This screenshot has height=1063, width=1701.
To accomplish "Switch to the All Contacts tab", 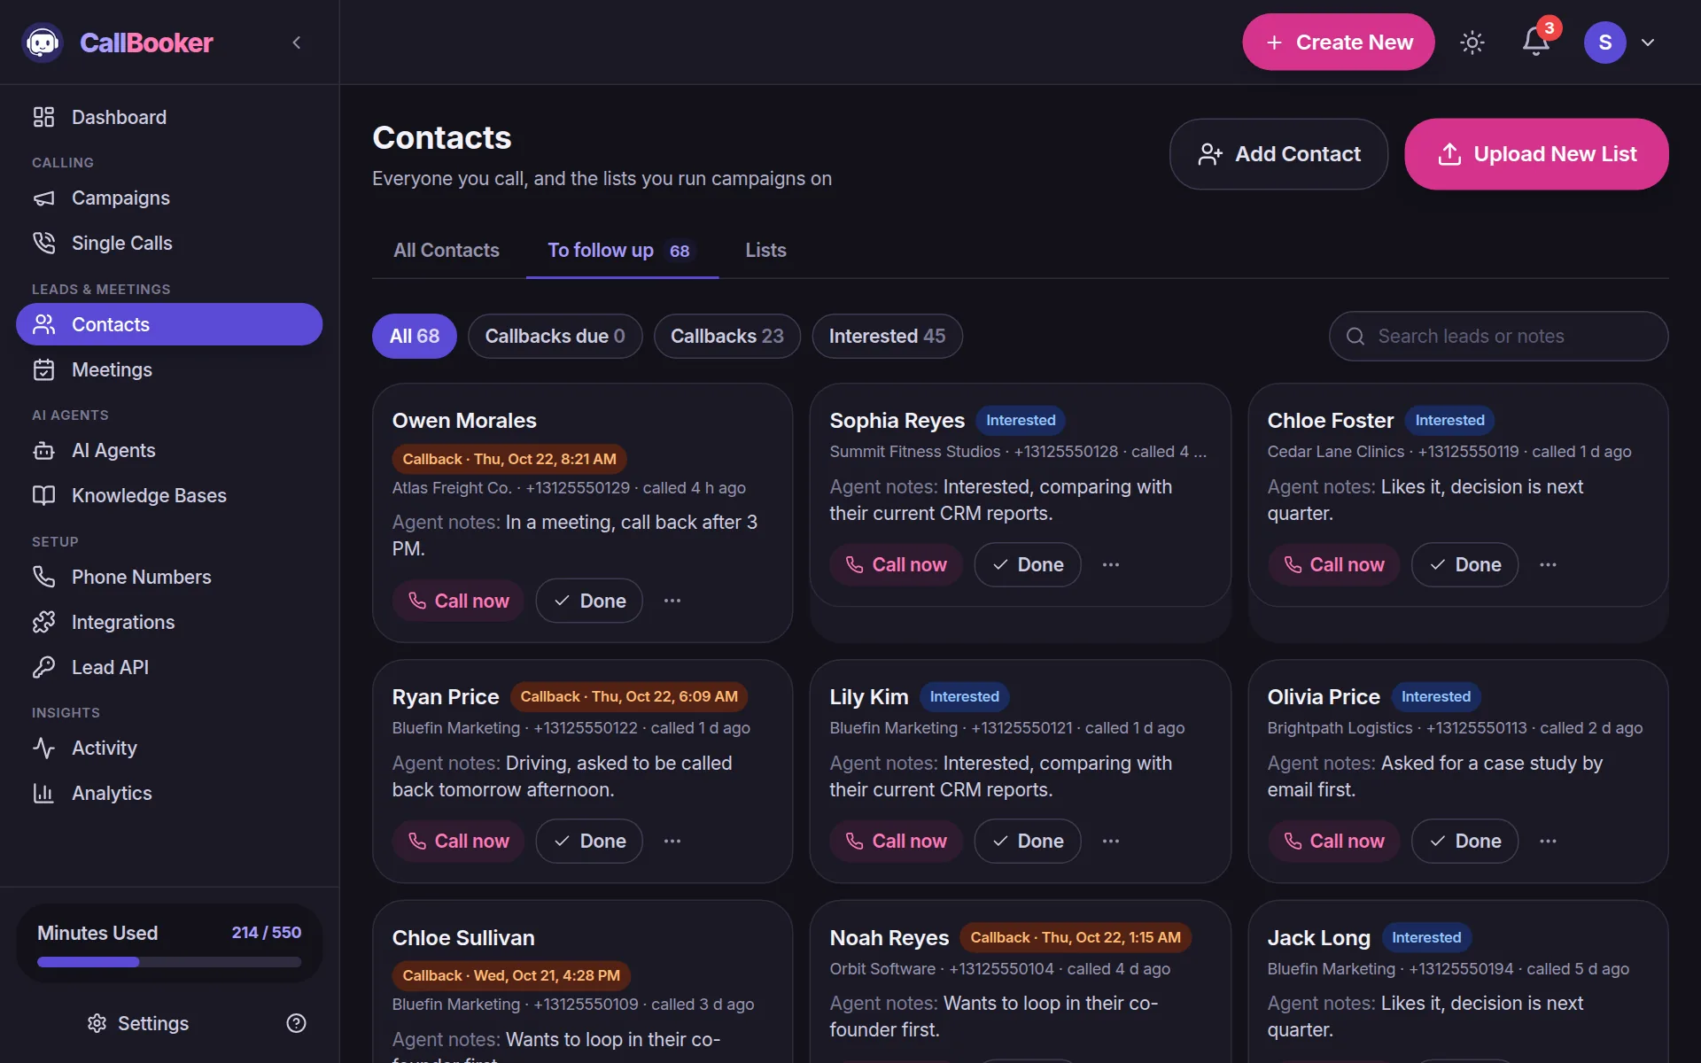I will [x=447, y=251].
